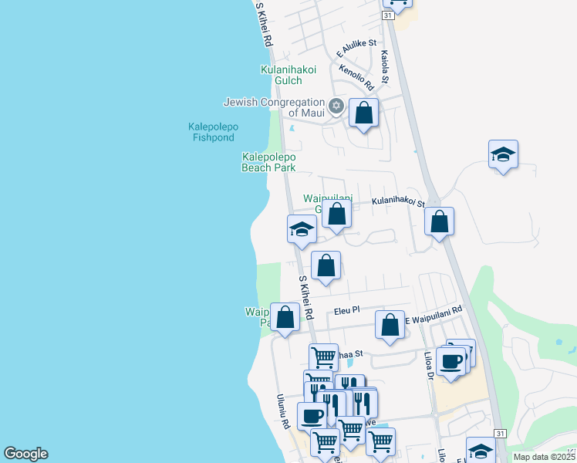Select the Uluniu Rd street label

click(283, 411)
